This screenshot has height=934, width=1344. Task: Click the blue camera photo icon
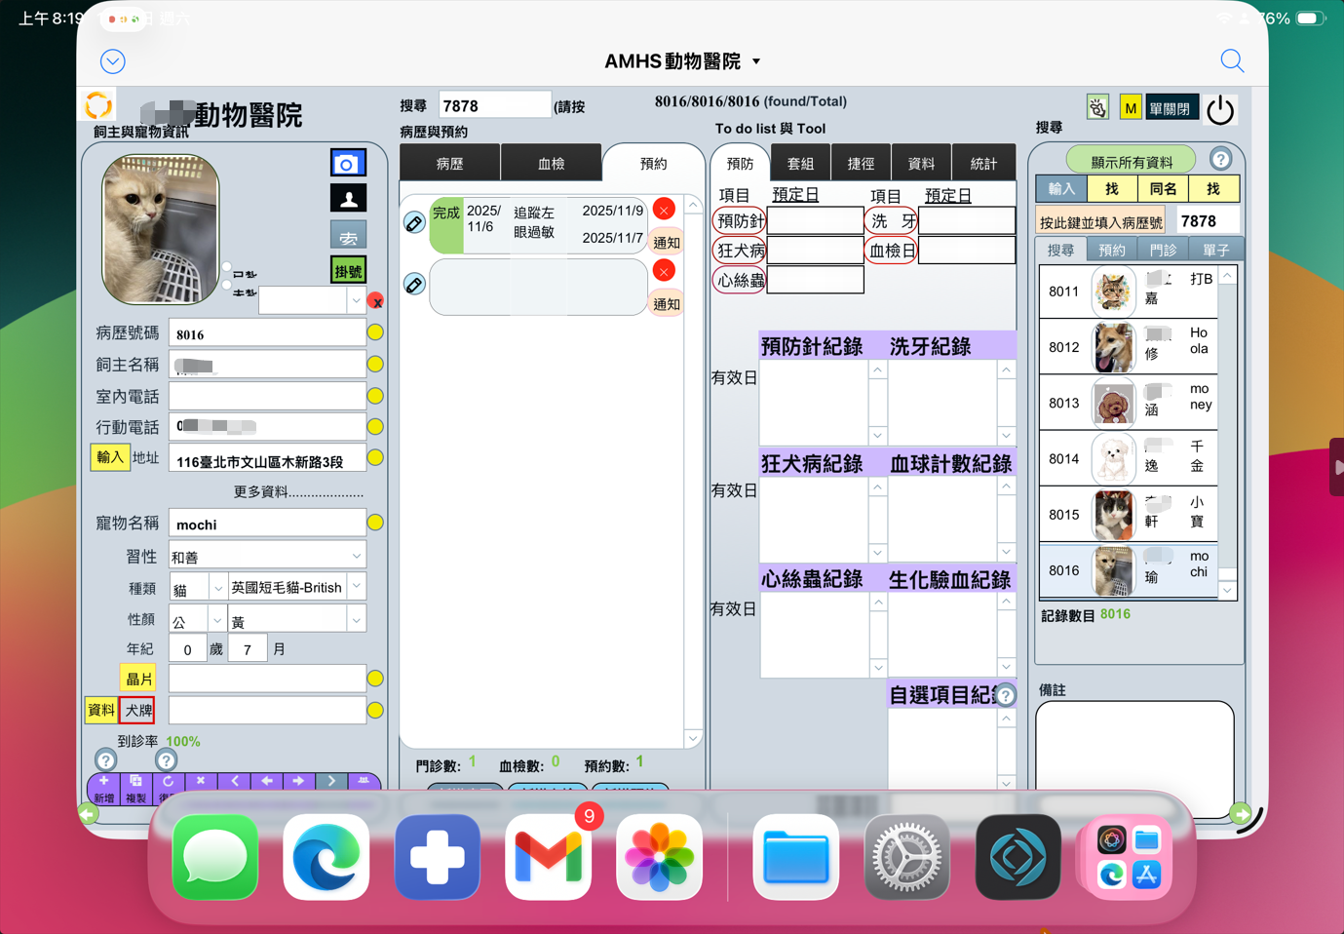coord(348,163)
